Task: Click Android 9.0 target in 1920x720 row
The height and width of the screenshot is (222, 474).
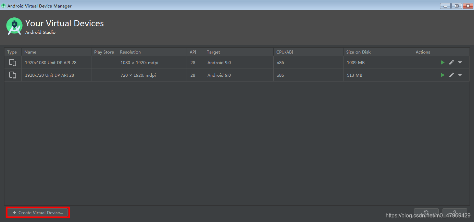Action: [238, 75]
